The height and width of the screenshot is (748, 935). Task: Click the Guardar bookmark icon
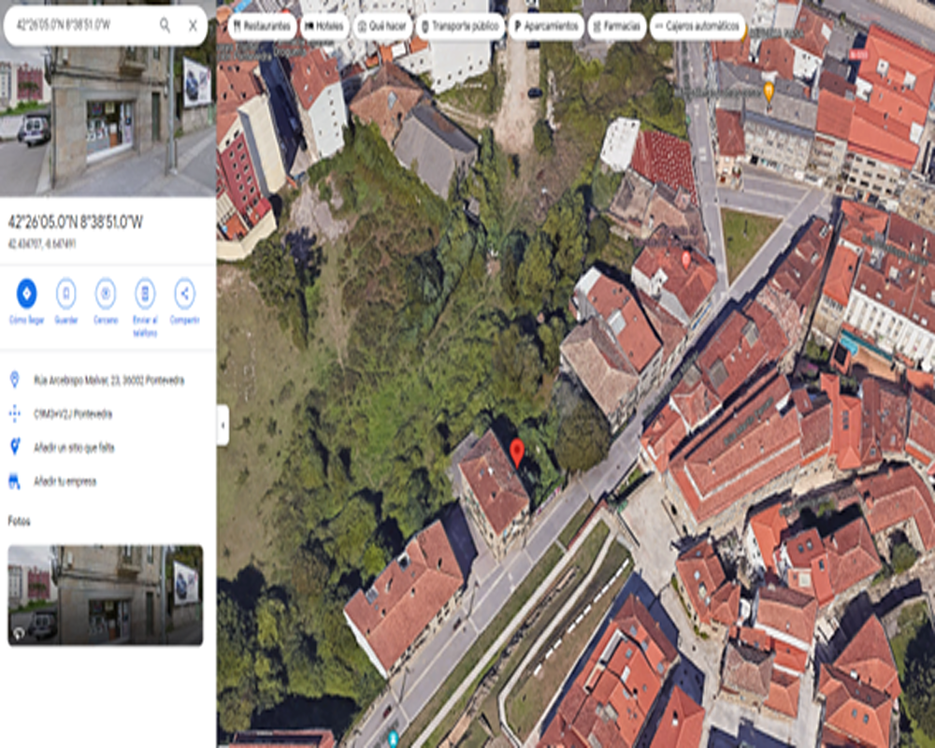pos(65,294)
